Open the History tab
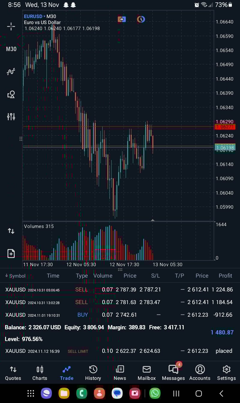The width and height of the screenshot is (240, 403). 93,373
